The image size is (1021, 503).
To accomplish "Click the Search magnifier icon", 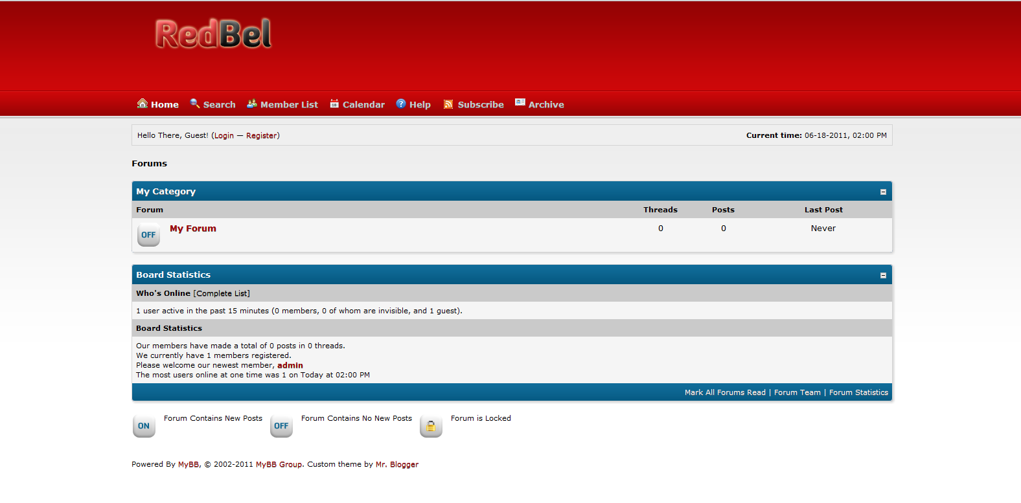I will coord(195,104).
